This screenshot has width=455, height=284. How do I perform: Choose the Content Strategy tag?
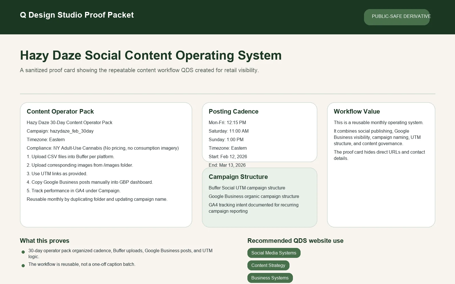tap(268, 265)
